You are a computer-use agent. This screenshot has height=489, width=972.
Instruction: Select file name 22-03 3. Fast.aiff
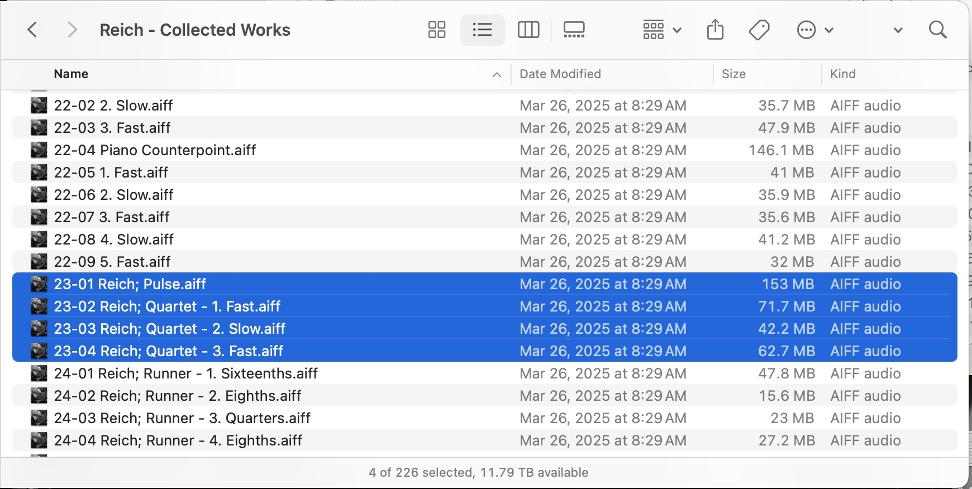coord(112,128)
